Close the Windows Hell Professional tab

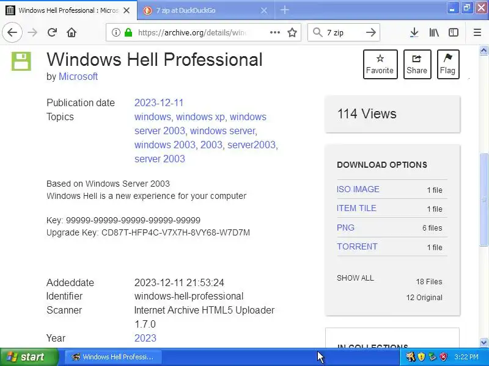(x=127, y=10)
